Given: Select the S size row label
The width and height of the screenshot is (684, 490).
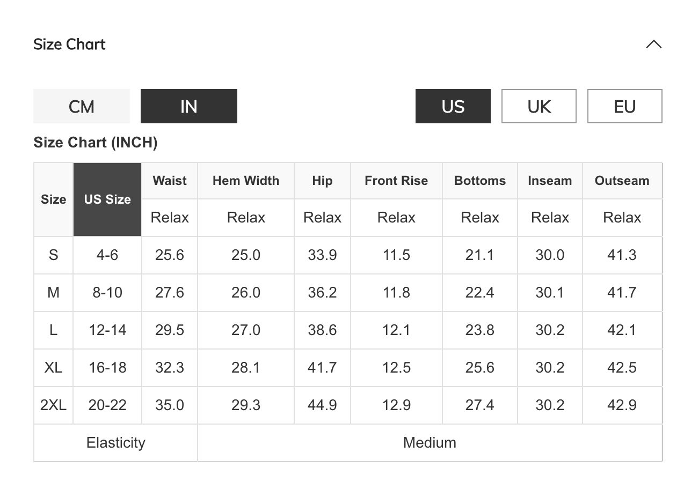Looking at the screenshot, I should pos(53,255).
